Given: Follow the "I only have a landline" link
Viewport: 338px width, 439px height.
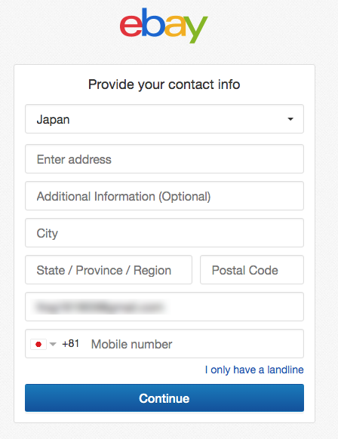Looking at the screenshot, I should point(254,370).
